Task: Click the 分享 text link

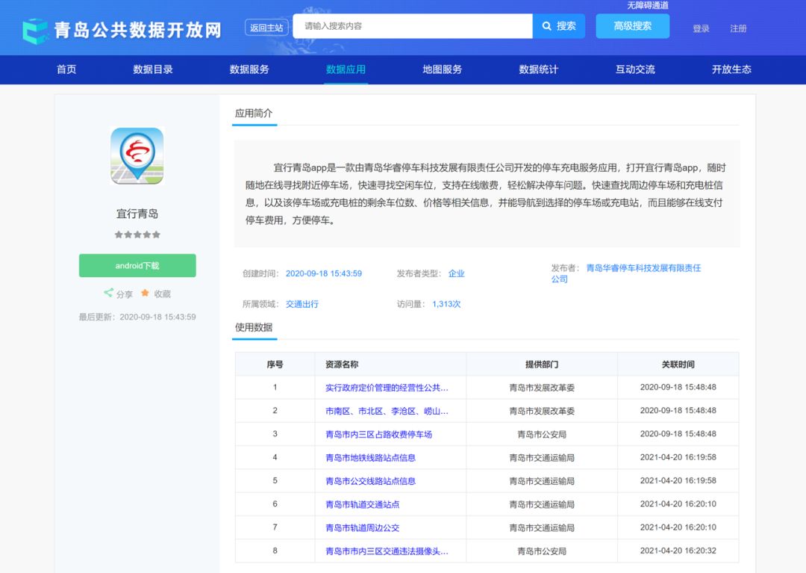Action: point(125,294)
